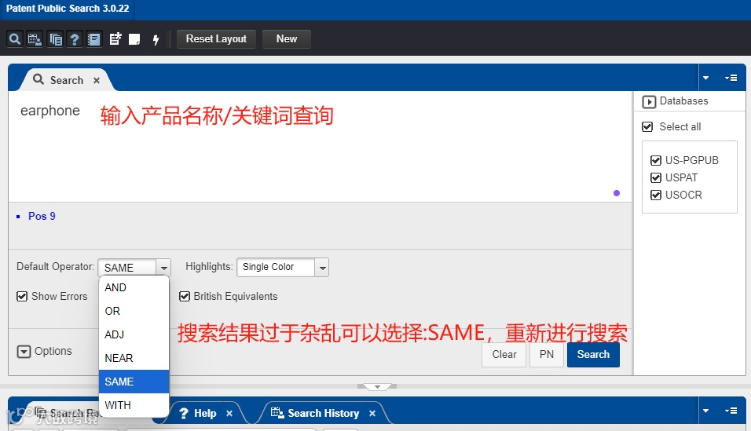This screenshot has width=751, height=431.
Task: Open Search History from the toolbar calendar icon
Action: tap(35, 38)
